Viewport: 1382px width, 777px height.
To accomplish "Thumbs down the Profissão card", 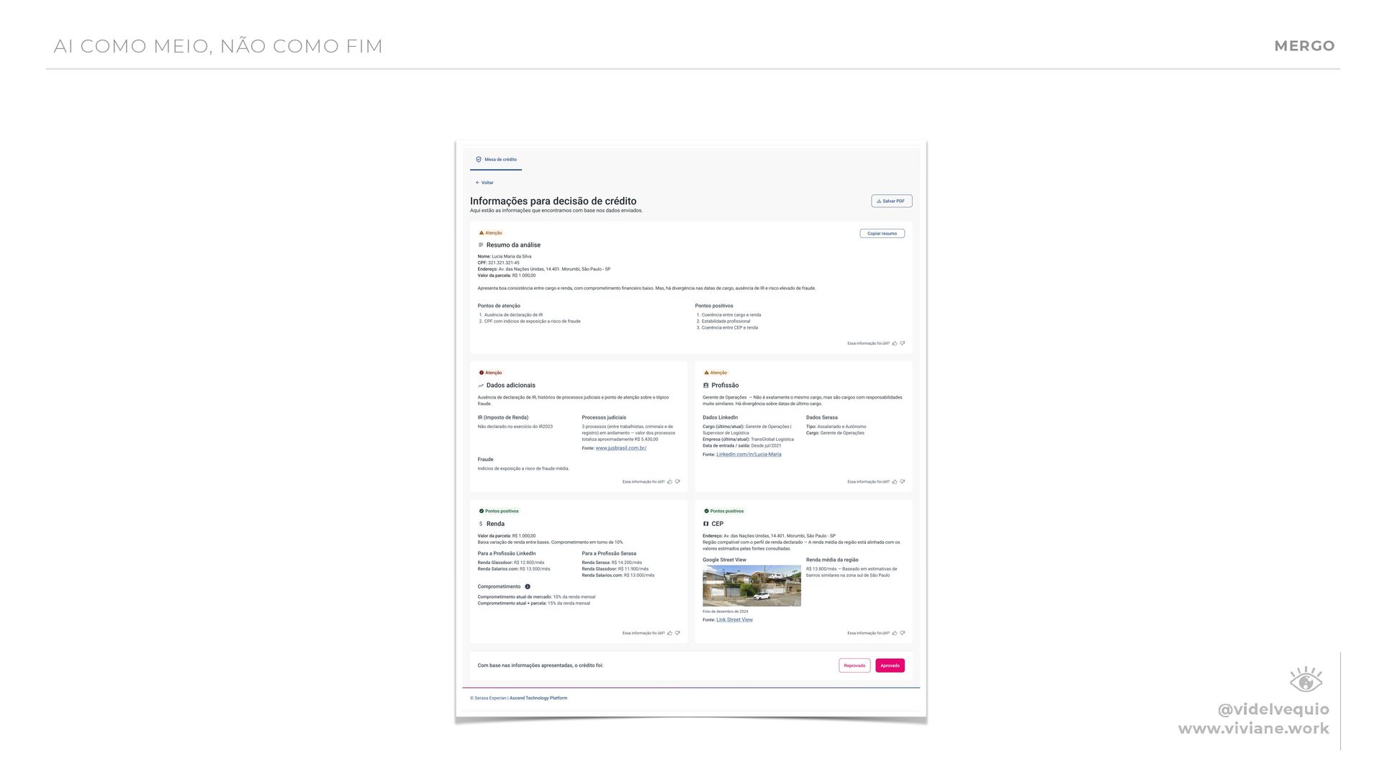I will (x=903, y=482).
